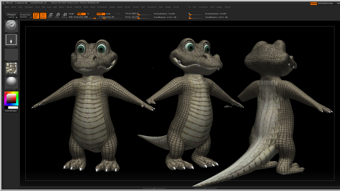
Task: Open the Standard brush selector
Action: click(x=11, y=26)
